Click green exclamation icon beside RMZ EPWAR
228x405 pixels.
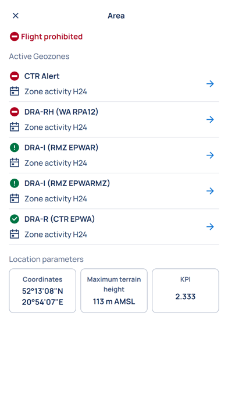click(x=15, y=147)
